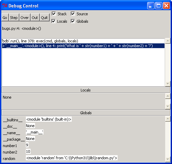The height and width of the screenshot is (164, 172).
Task: Click the Globals pane scroll down arrow
Action: click(x=168, y=159)
